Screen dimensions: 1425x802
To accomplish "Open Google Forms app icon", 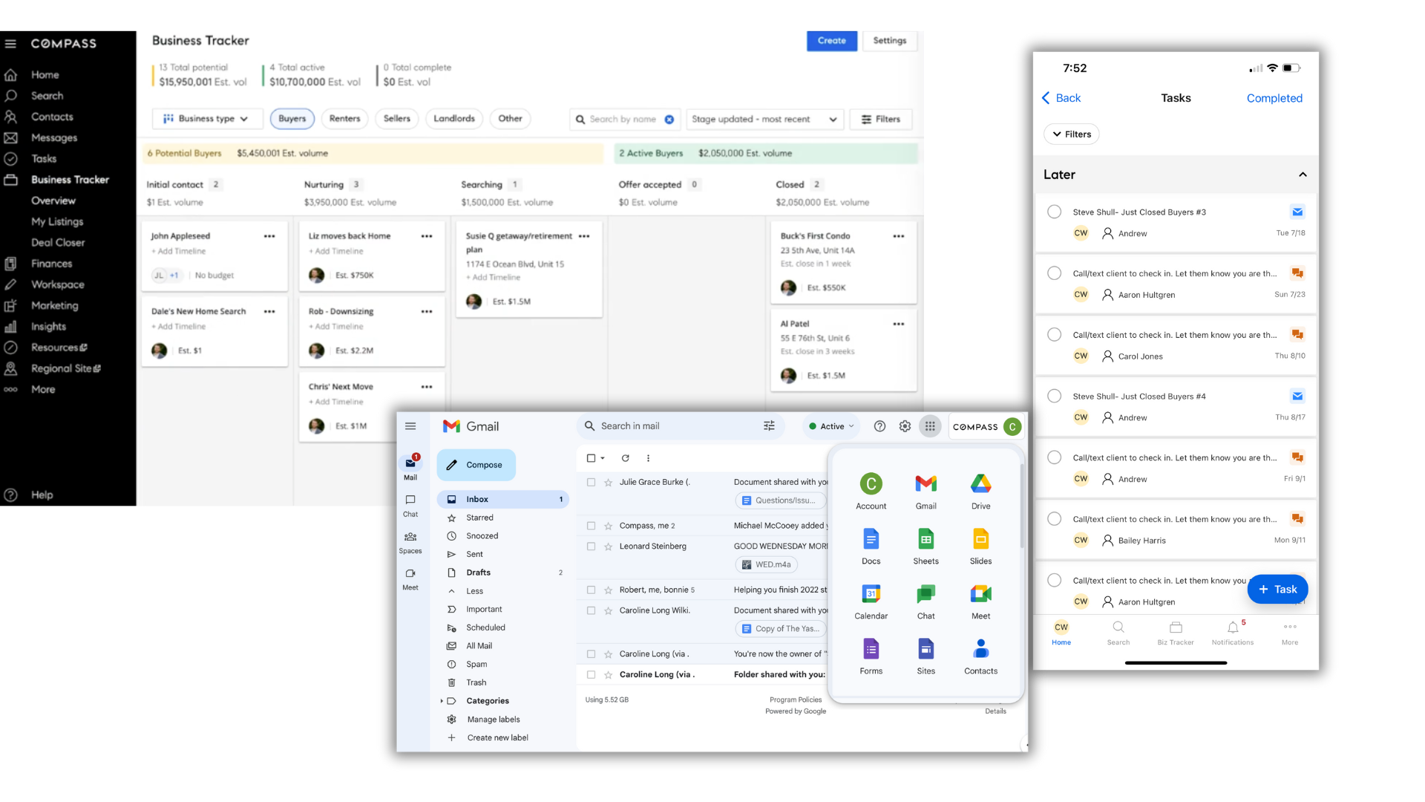I will [x=871, y=650].
